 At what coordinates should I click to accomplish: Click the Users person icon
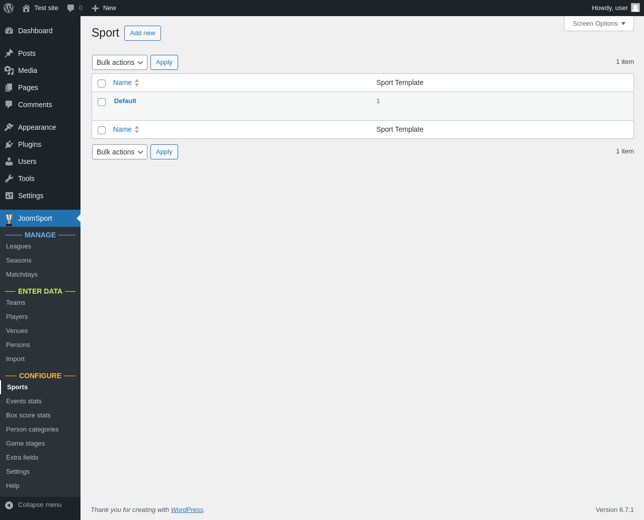click(9, 161)
